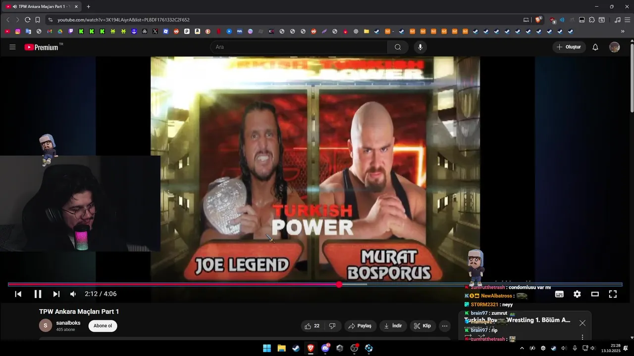Open Brave main menu hamburger
Viewport: 634px width, 356px height.
627,20
